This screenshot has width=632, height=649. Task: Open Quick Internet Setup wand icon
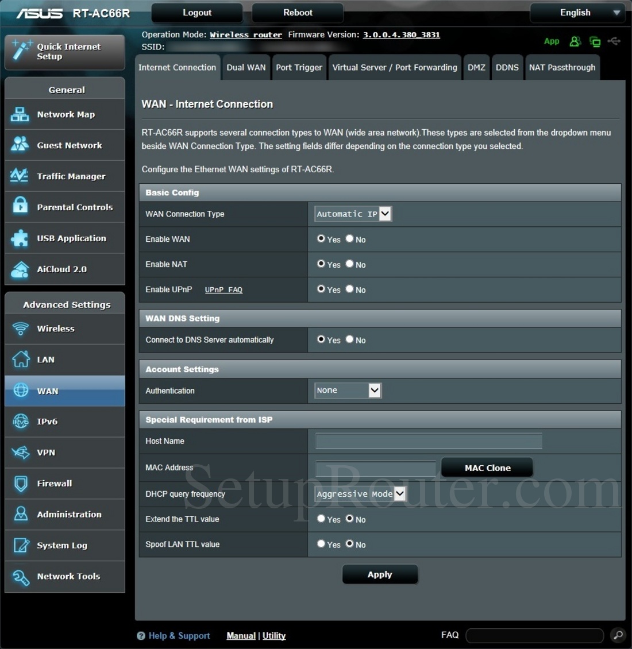[x=21, y=50]
